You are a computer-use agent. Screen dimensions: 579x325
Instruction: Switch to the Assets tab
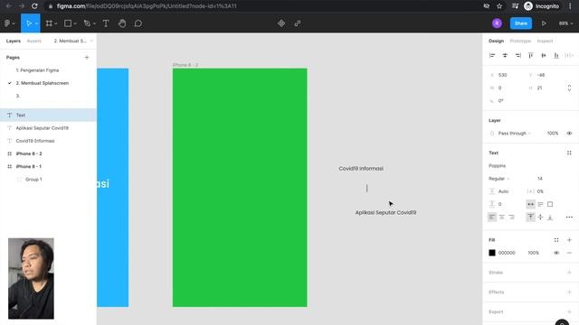pos(34,41)
